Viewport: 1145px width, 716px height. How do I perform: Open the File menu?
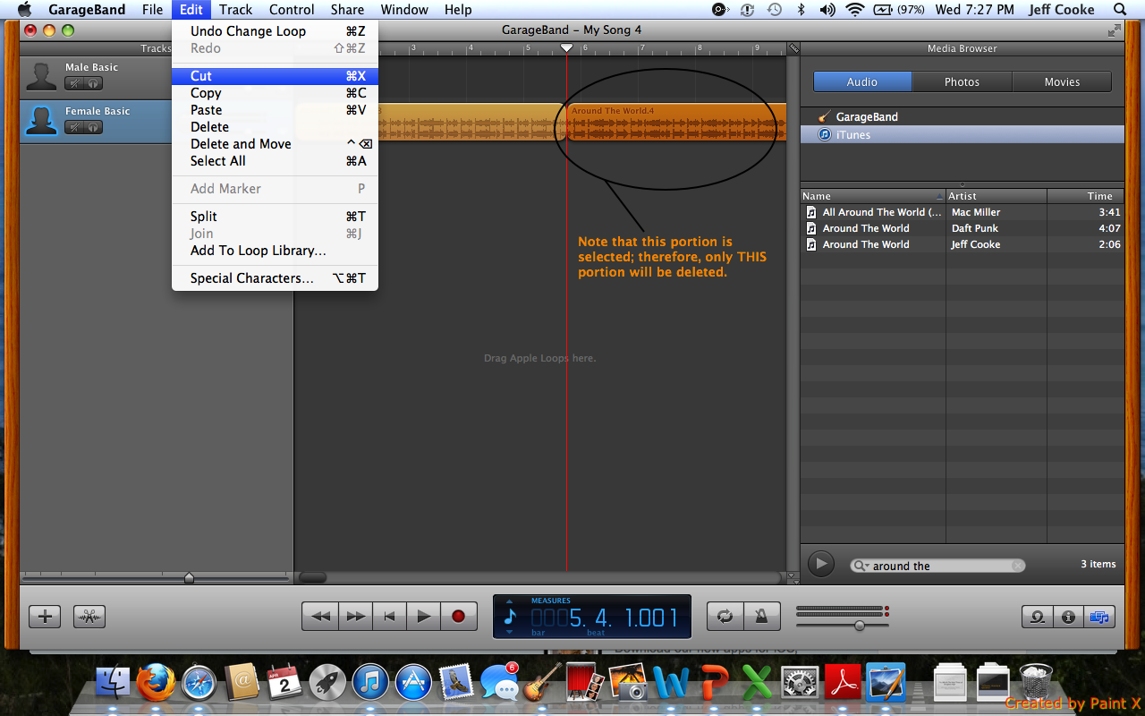pos(152,10)
